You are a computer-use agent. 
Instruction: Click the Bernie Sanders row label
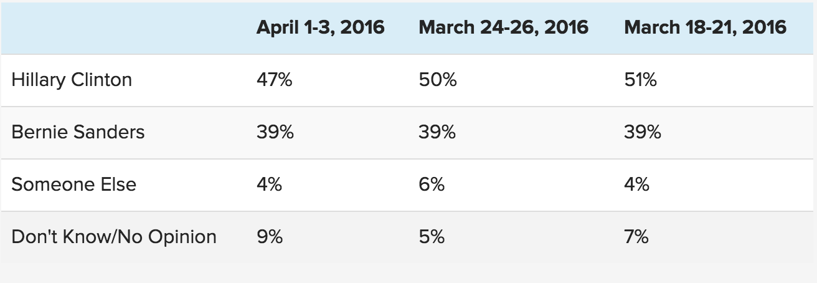(x=78, y=133)
